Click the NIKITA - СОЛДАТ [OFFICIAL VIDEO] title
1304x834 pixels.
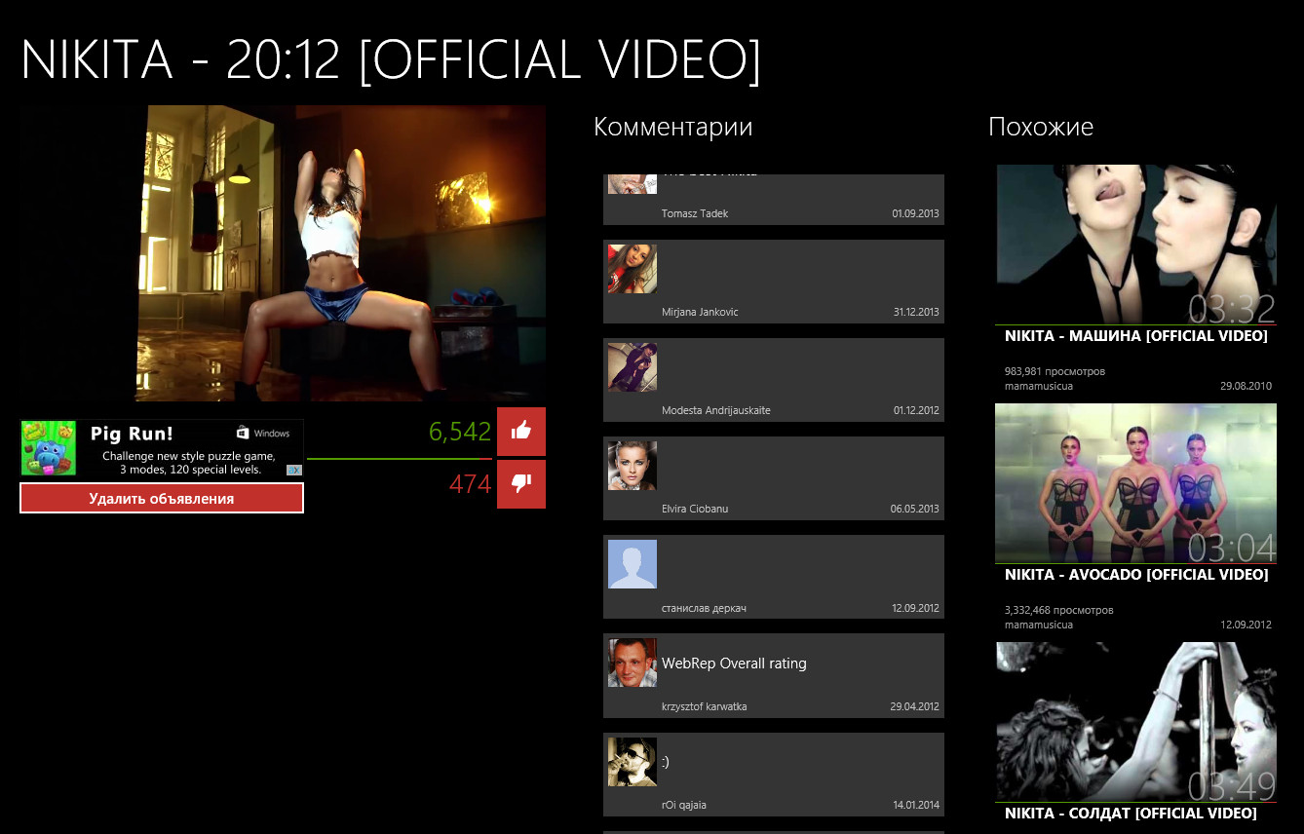[x=1131, y=814]
